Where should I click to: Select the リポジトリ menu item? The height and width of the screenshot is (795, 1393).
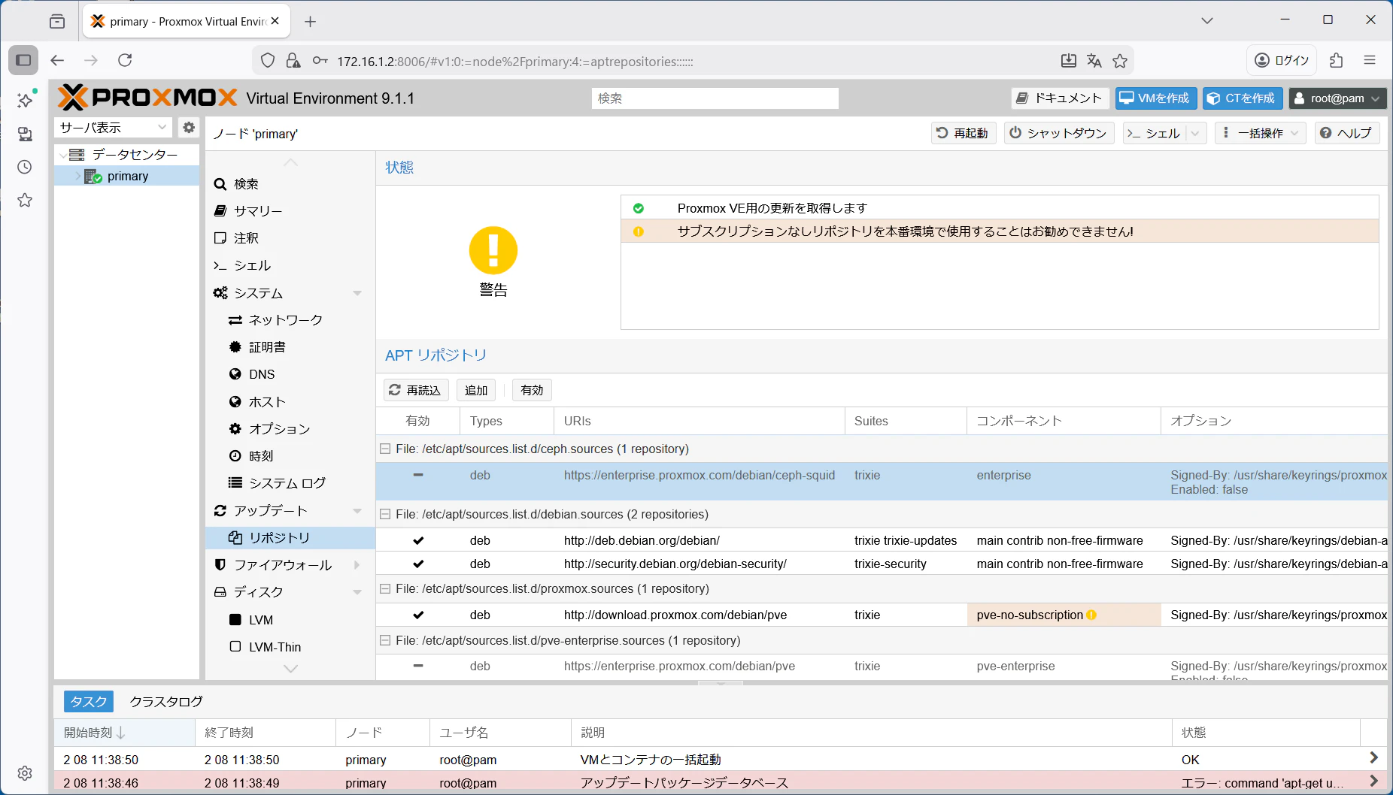pos(290,538)
